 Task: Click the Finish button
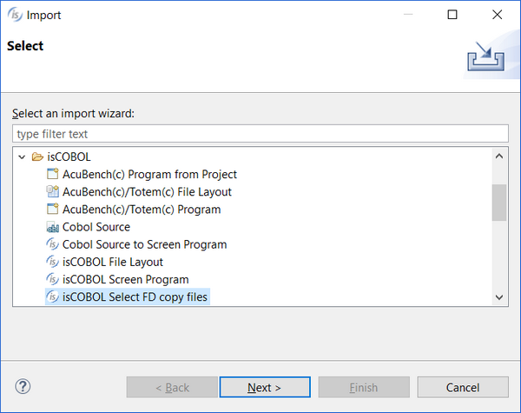click(x=364, y=387)
